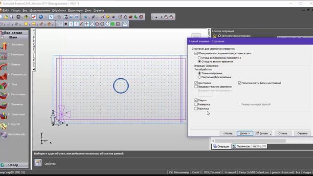Select the plus cross snap icon
The width and height of the screenshot is (313, 176).
pos(87,24)
